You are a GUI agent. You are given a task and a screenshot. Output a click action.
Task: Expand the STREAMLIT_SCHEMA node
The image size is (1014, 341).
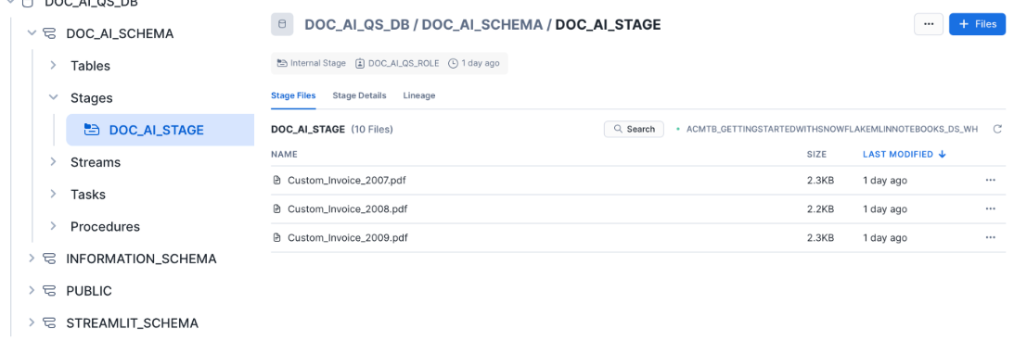(31, 322)
